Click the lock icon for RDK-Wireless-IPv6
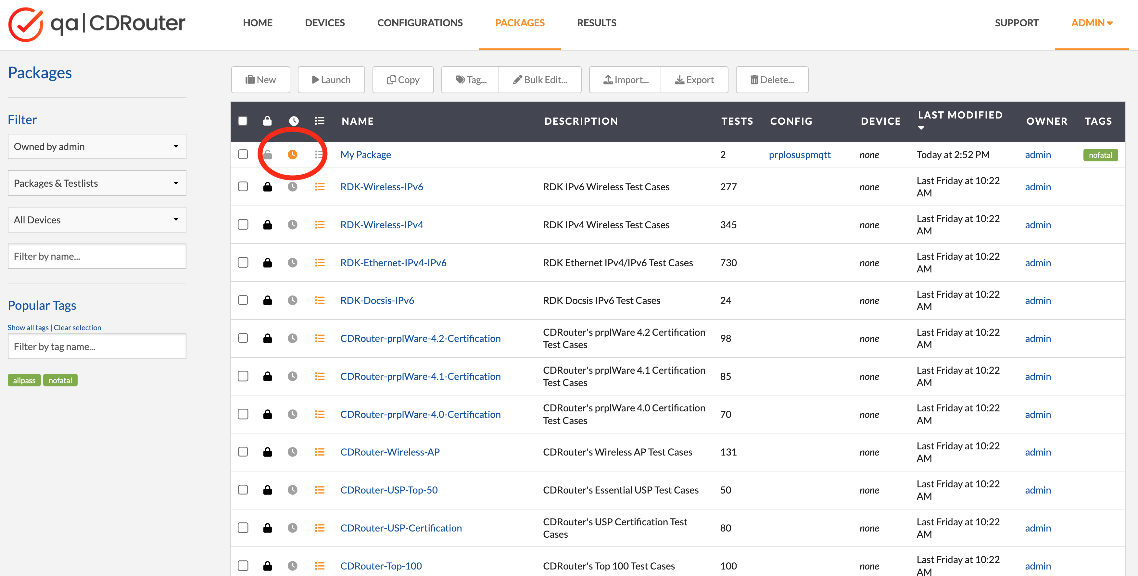1138x576 pixels. click(x=267, y=187)
